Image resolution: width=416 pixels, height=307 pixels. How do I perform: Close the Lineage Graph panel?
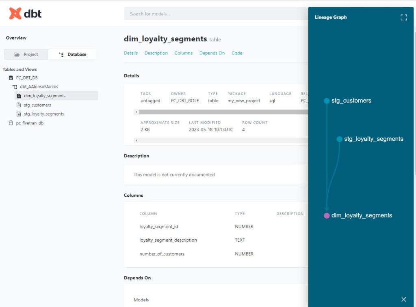(403, 299)
